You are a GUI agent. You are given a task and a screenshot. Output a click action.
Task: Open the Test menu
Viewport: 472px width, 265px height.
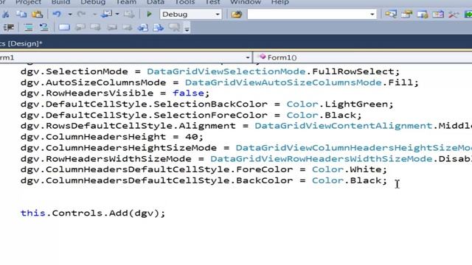point(212,2)
